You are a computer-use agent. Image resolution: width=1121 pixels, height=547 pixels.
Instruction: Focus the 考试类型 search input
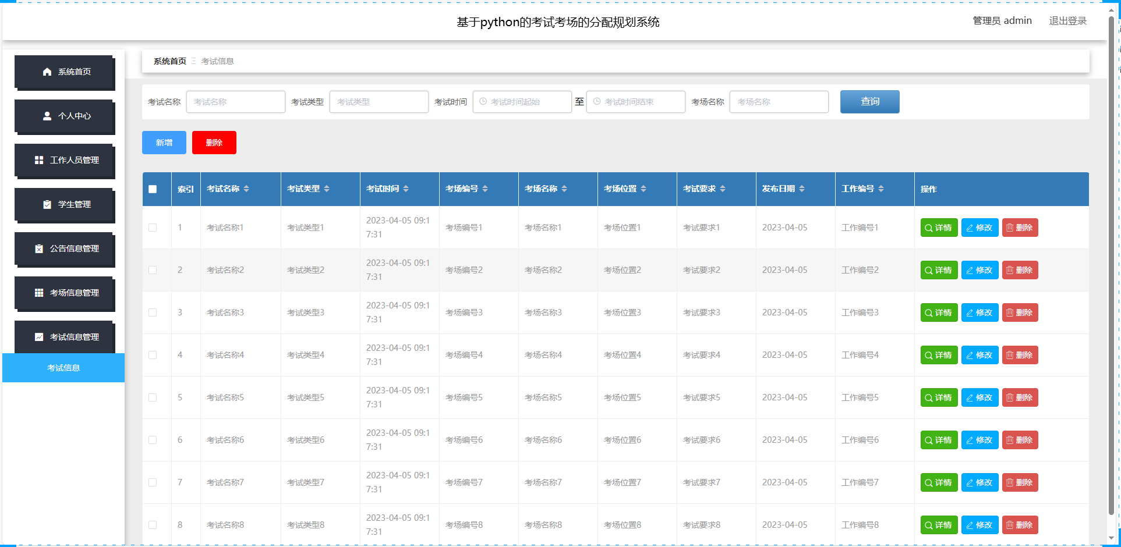pyautogui.click(x=379, y=102)
